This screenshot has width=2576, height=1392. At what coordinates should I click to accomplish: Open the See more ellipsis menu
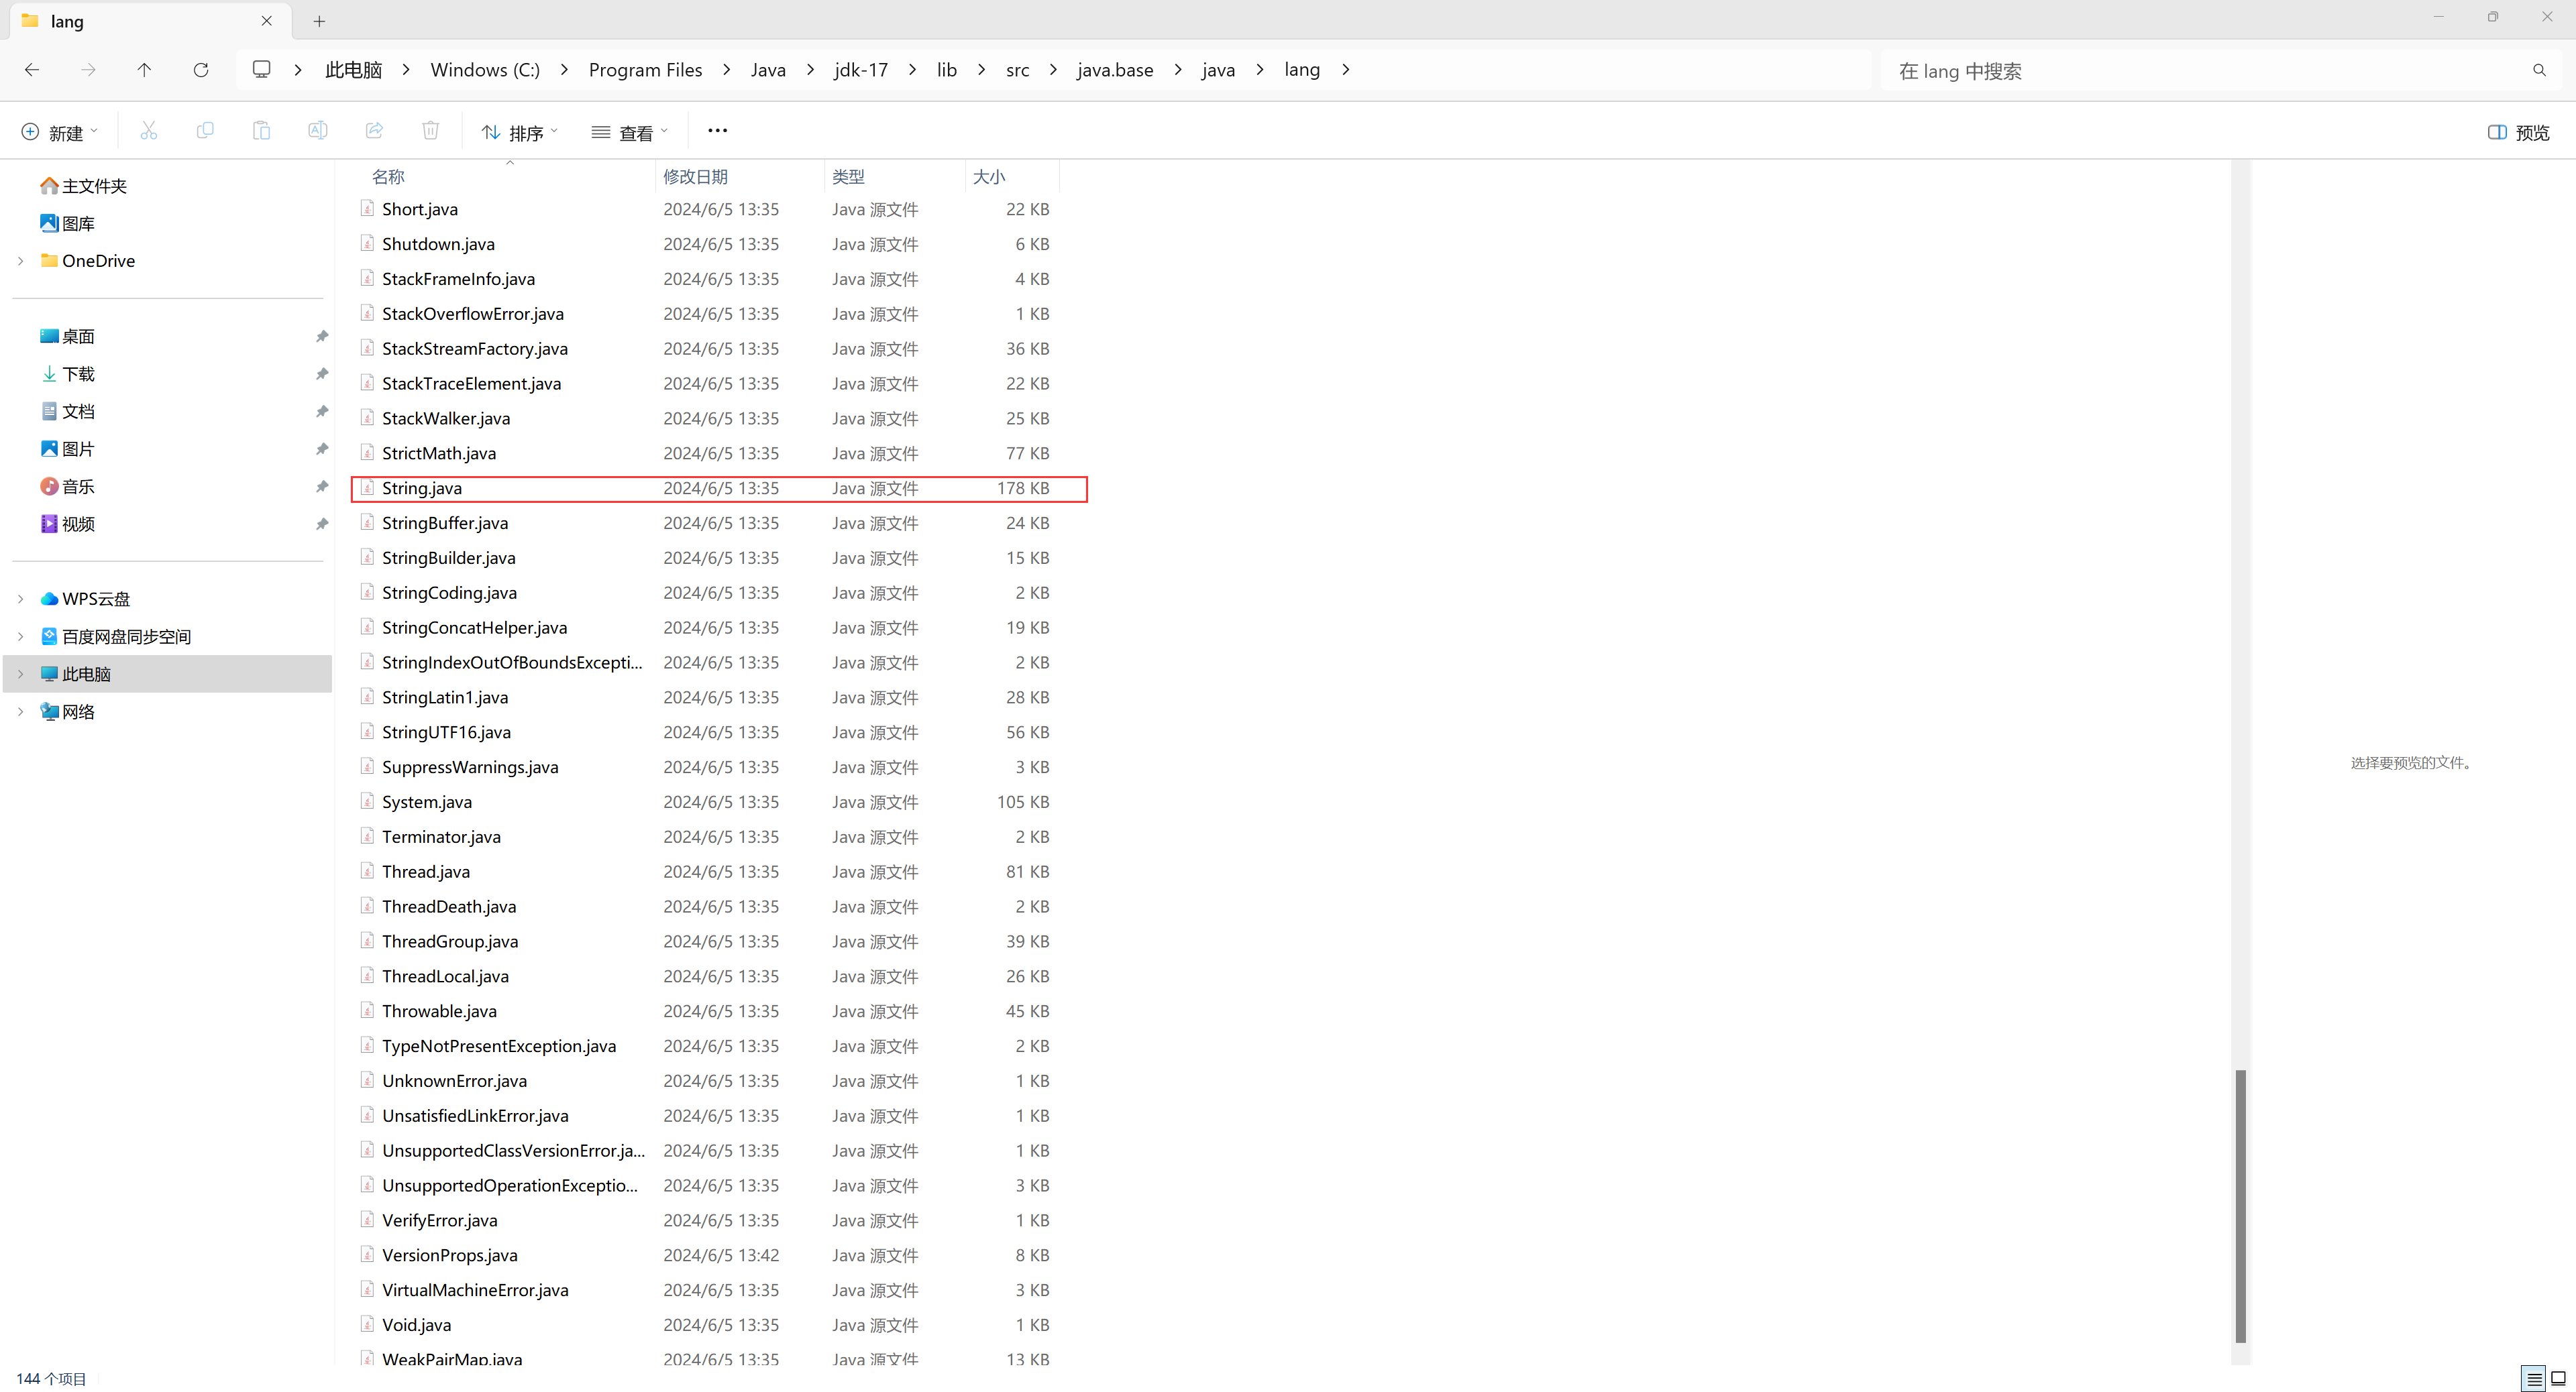[717, 131]
